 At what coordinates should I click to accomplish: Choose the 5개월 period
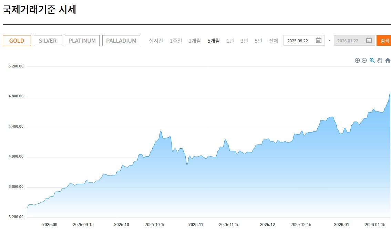(214, 41)
